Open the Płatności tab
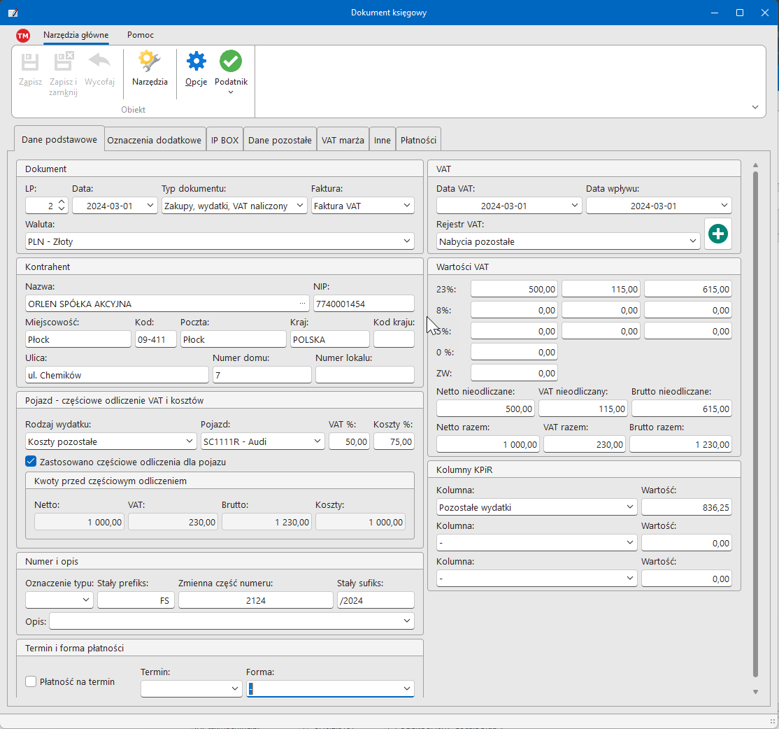 [418, 140]
